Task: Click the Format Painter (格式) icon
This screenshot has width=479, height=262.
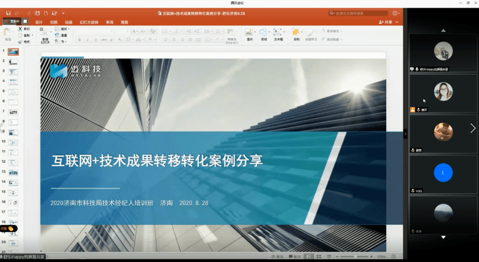Action: (x=21, y=42)
